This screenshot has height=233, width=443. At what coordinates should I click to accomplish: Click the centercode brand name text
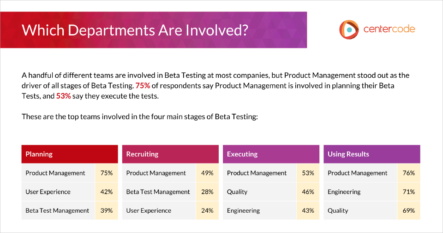pyautogui.click(x=389, y=29)
